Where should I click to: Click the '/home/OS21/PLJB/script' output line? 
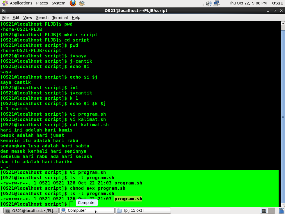31,51
